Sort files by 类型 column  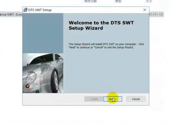click(x=118, y=1)
